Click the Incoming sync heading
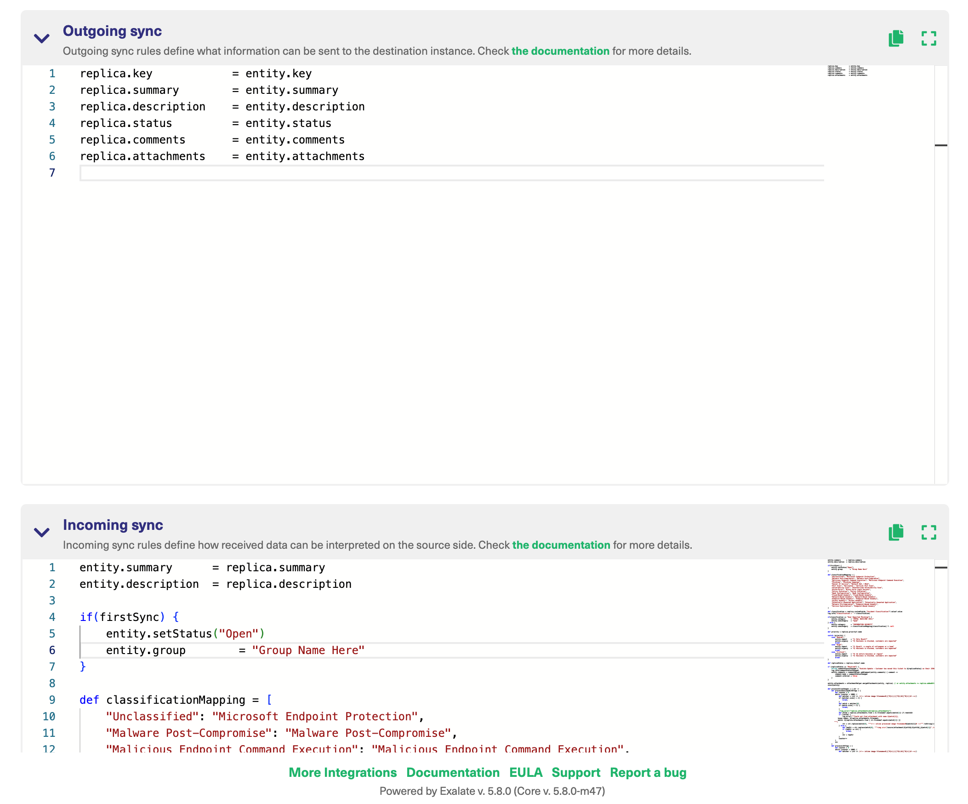Image resolution: width=968 pixels, height=804 pixels. click(x=113, y=525)
